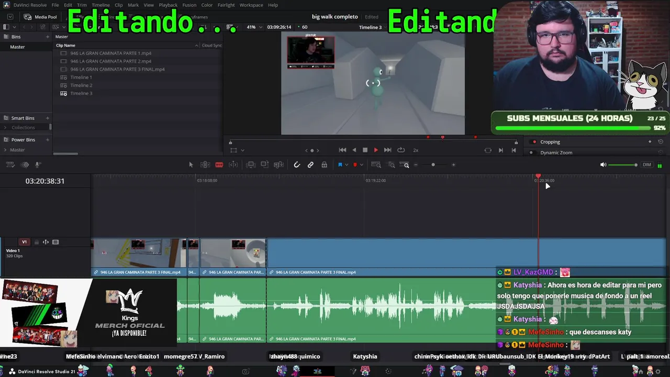
Task: Click the Detail Zoom icon
Action: point(392,165)
